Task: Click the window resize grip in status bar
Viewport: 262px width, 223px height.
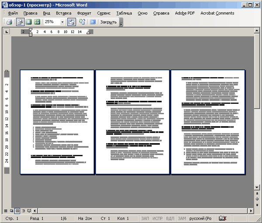Action: tap(258, 219)
